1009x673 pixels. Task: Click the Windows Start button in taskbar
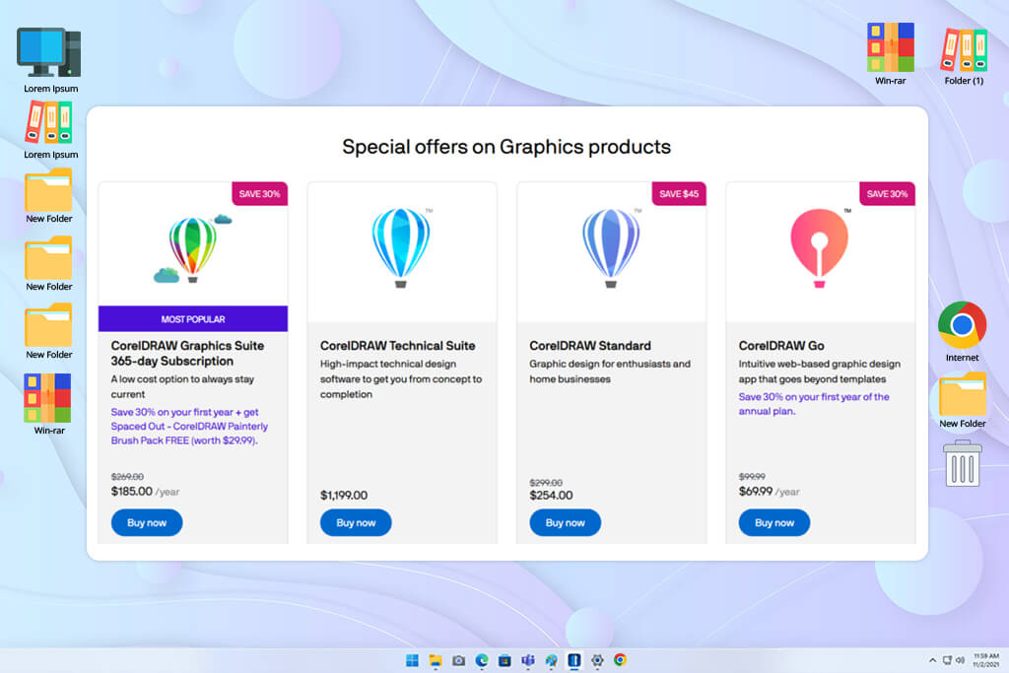coord(412,660)
